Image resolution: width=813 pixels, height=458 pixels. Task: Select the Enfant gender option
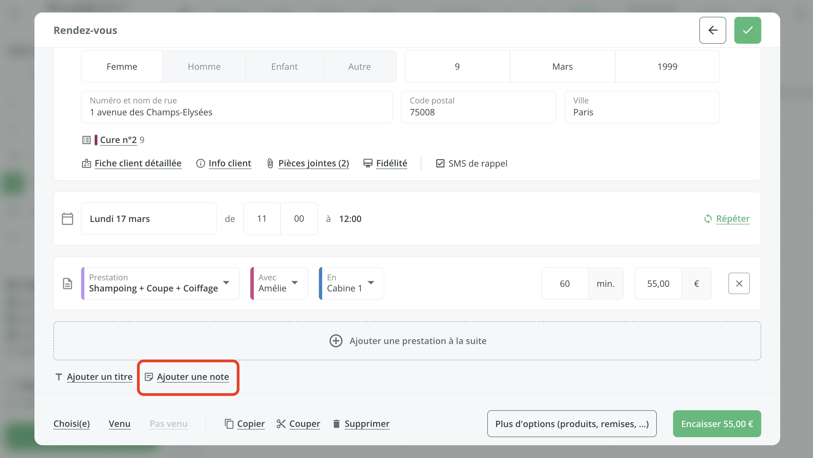[x=284, y=66]
